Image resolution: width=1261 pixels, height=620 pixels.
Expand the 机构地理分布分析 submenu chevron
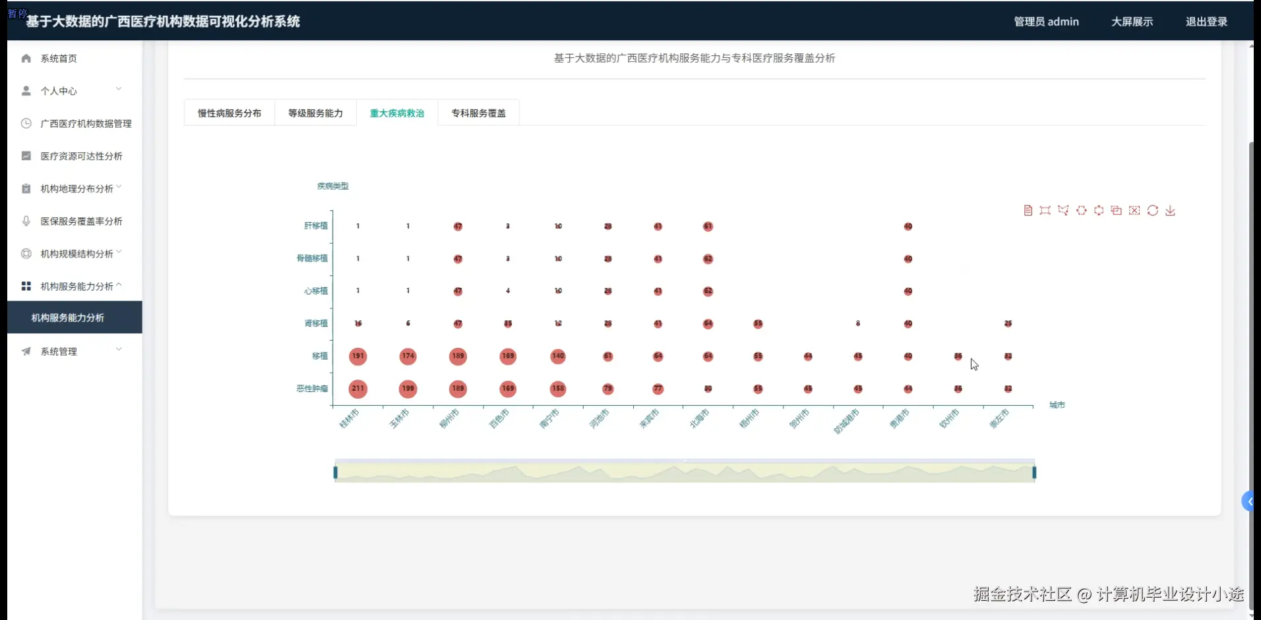tap(119, 187)
